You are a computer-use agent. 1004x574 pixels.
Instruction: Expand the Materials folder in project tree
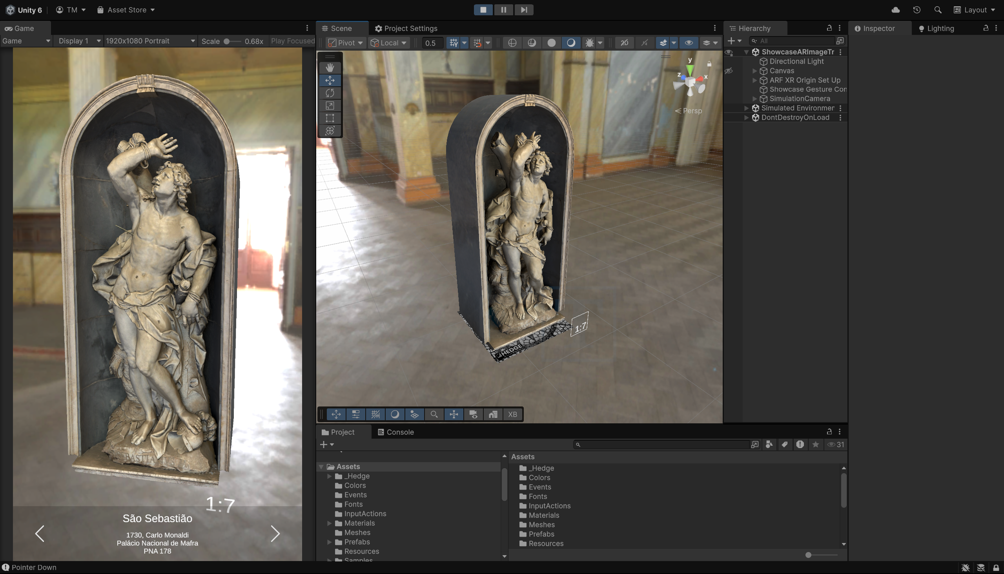pos(329,523)
